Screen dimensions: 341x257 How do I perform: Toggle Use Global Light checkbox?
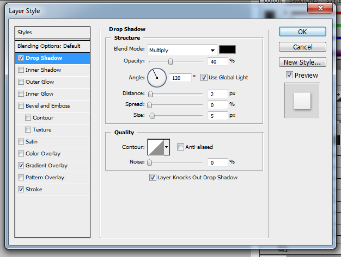[204, 77]
